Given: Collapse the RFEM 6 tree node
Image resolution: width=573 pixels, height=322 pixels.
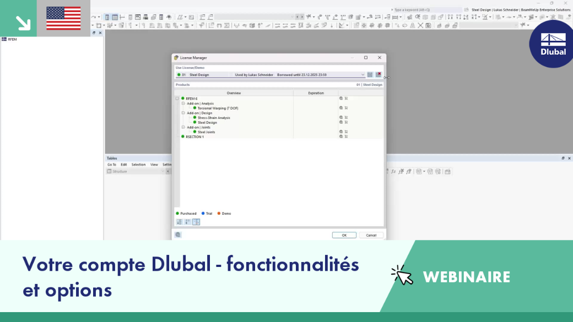Looking at the screenshot, I should click(177, 99).
